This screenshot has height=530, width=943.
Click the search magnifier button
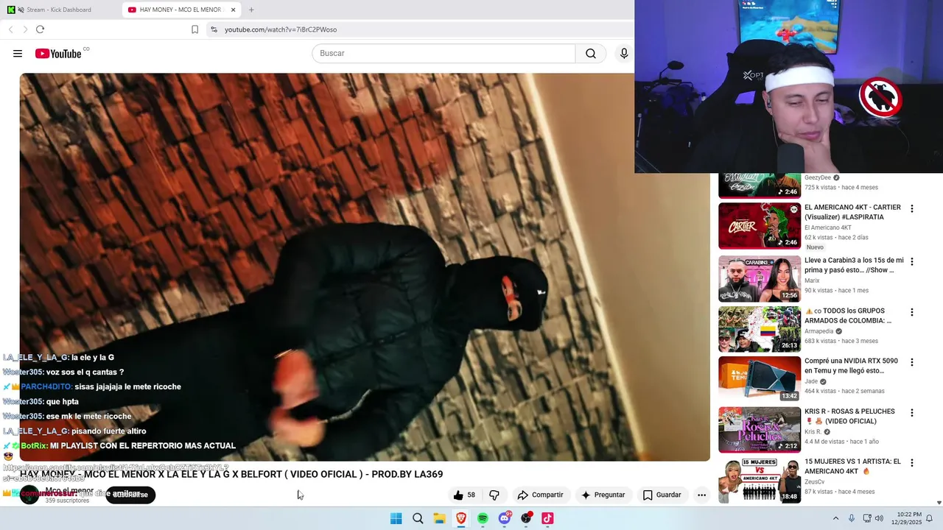591,54
